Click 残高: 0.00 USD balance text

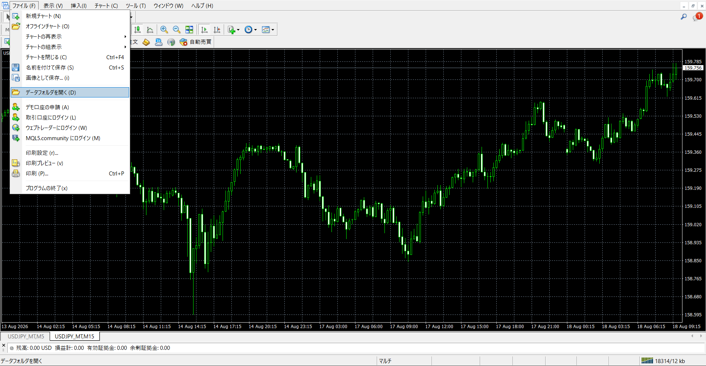(x=34, y=348)
